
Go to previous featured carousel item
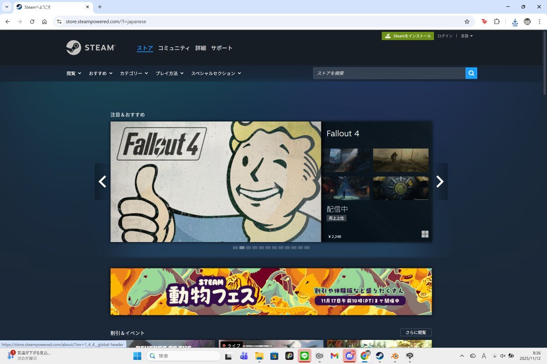[x=103, y=182]
